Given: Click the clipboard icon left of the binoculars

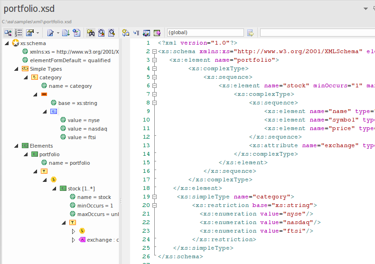Looking at the screenshot, I should pos(76,33).
